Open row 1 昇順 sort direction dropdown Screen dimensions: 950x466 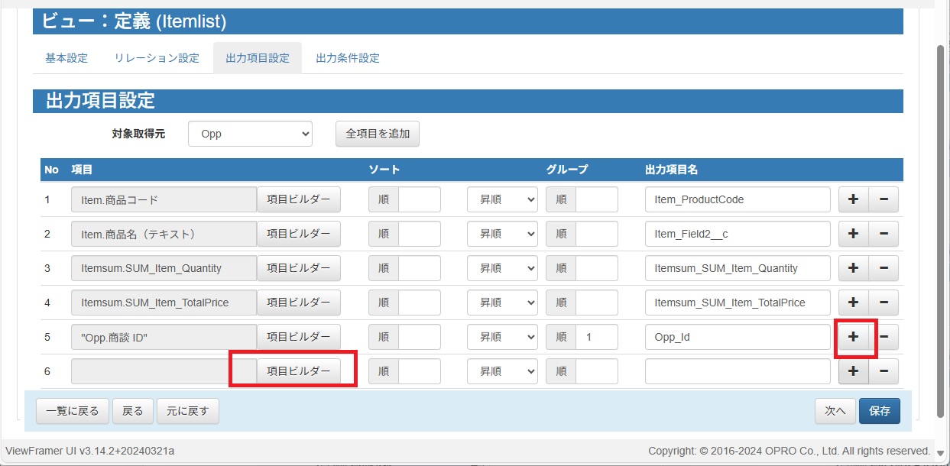(x=502, y=199)
